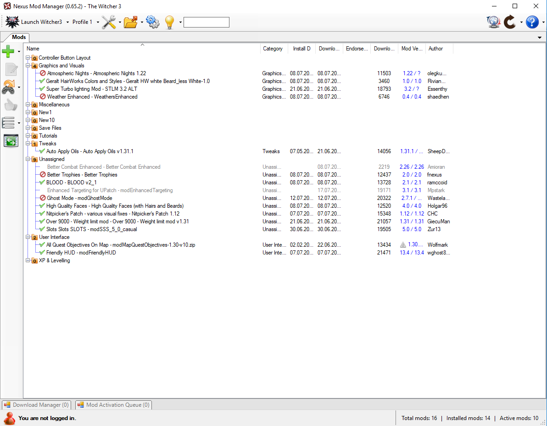Screen dimensions: 547x426
Task: Sort by the Author column header
Action: (x=439, y=49)
